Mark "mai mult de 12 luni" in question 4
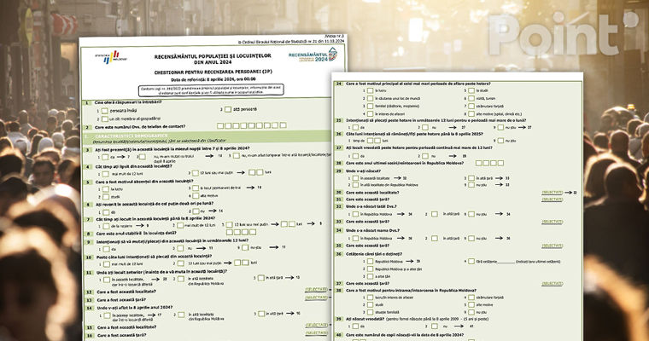This screenshot has height=341, width=649. [102, 173]
